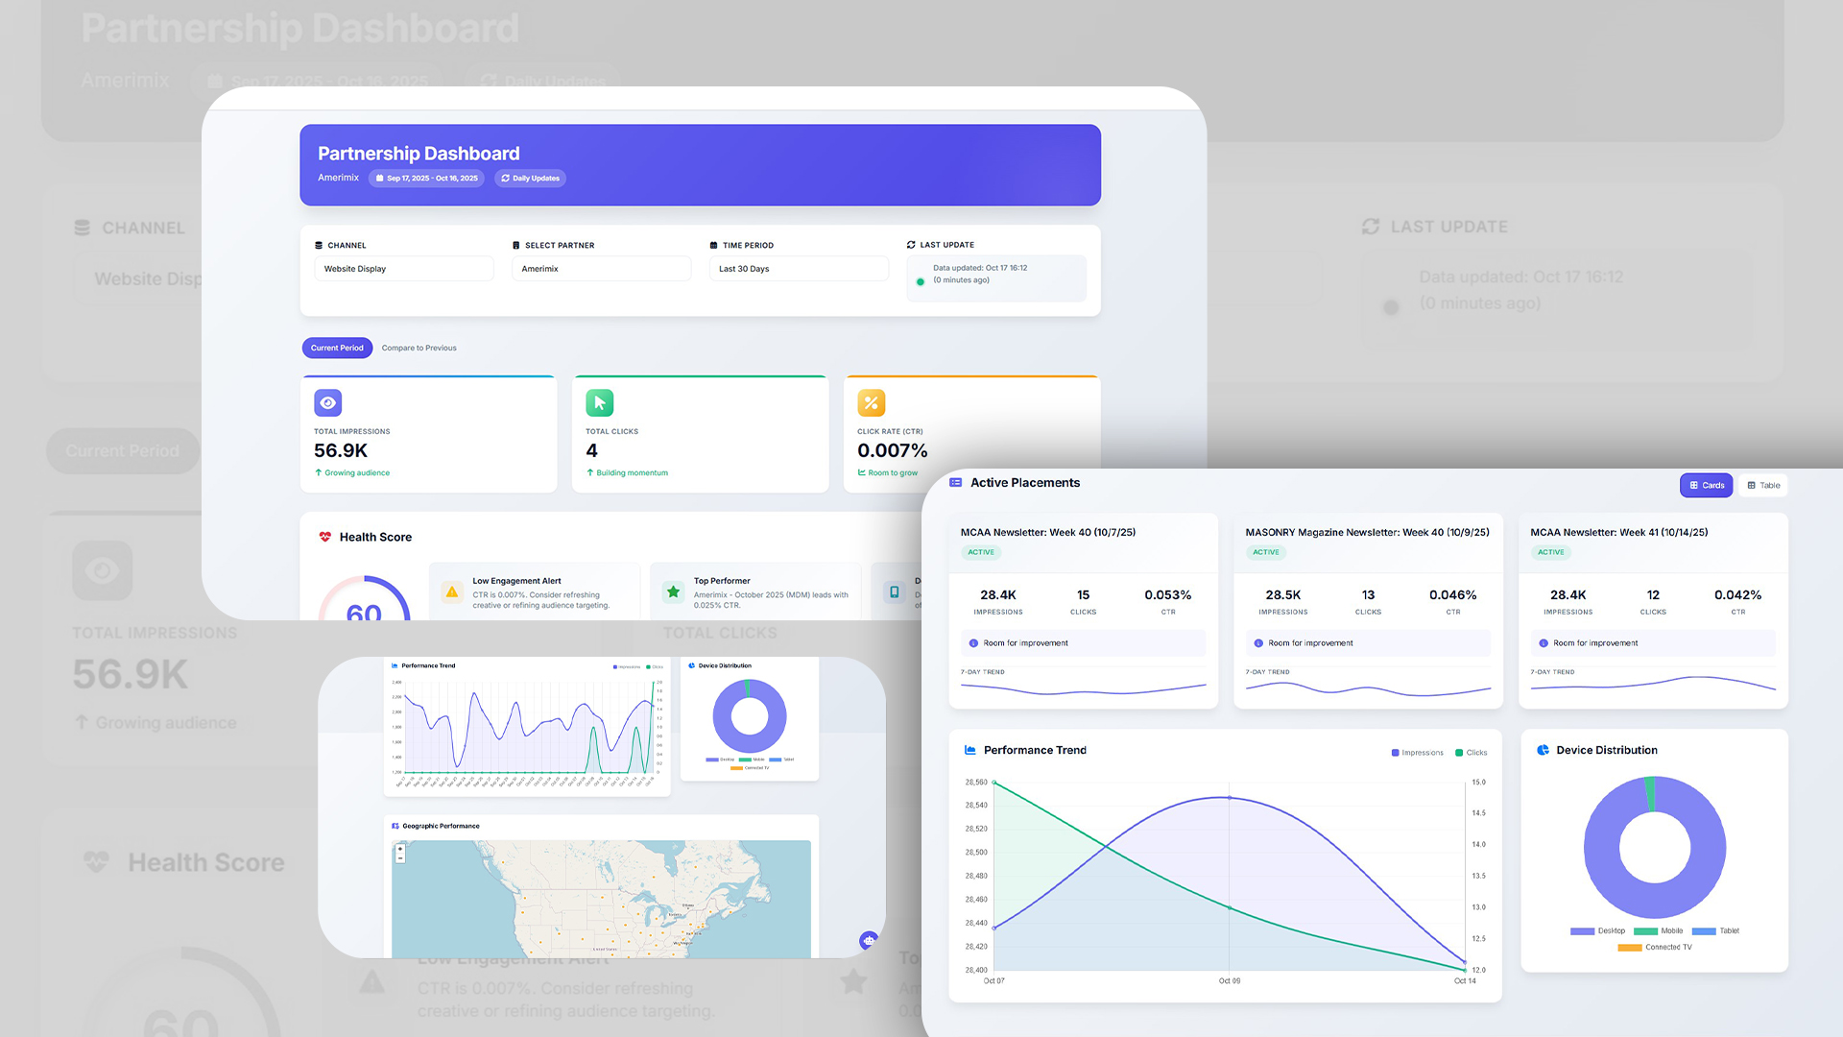1843x1037 pixels.
Task: Select the Current Period tab
Action: (x=337, y=348)
